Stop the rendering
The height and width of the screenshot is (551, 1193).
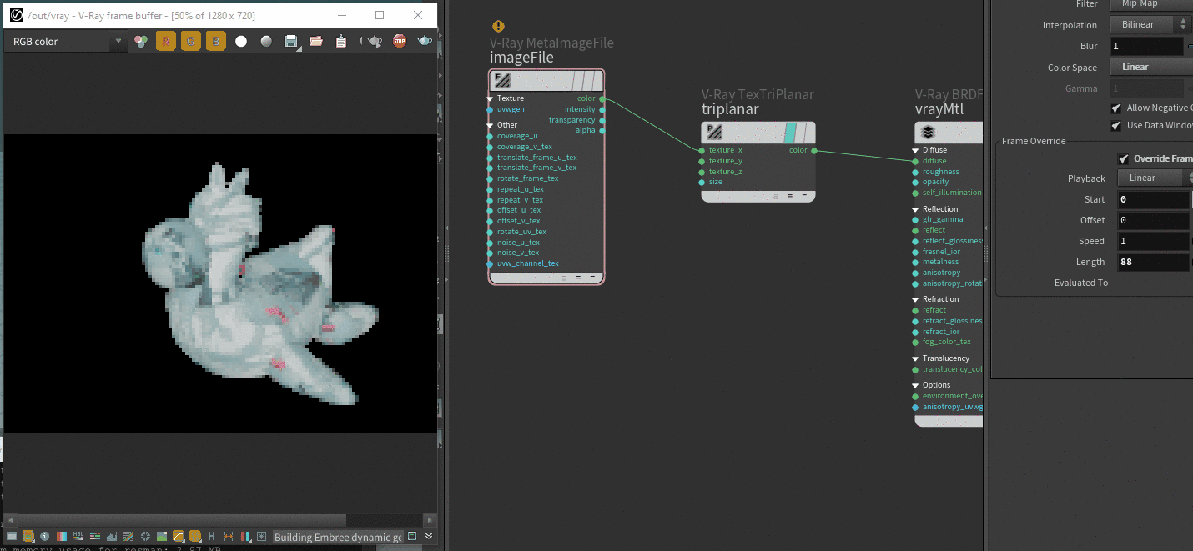pos(400,41)
